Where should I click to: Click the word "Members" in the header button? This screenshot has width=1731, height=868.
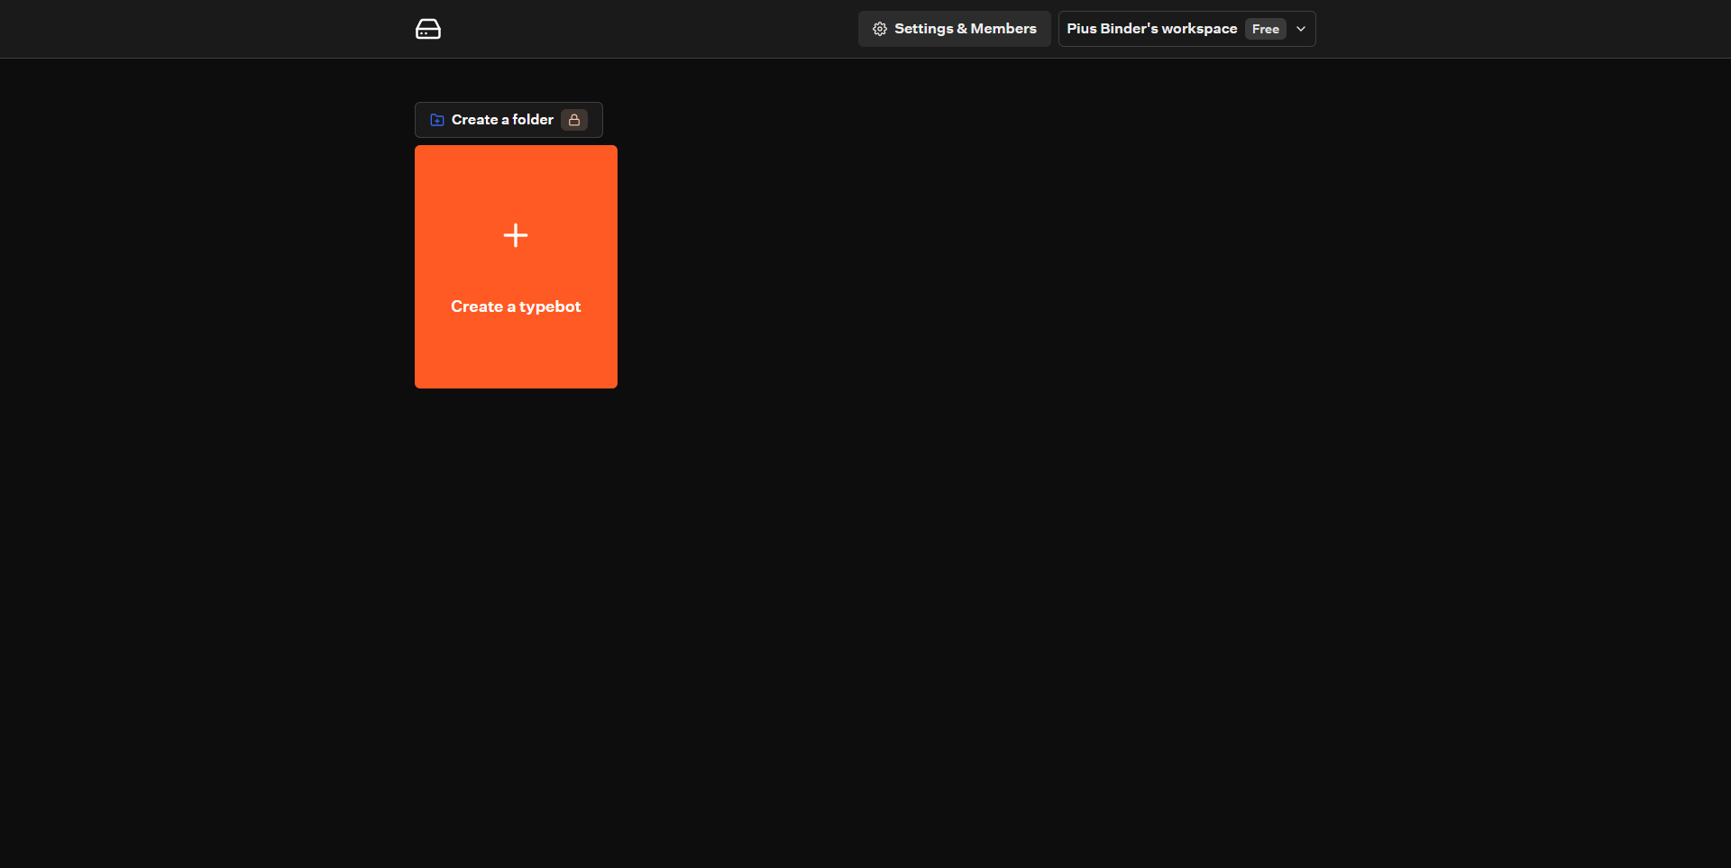point(1003,29)
